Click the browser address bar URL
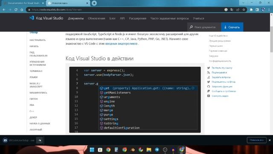This screenshot has width=273, height=154. click(x=57, y=9)
